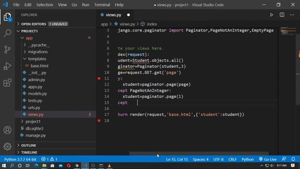The image size is (300, 169).
Task: Expand the migrations folder
Action: coord(55,52)
